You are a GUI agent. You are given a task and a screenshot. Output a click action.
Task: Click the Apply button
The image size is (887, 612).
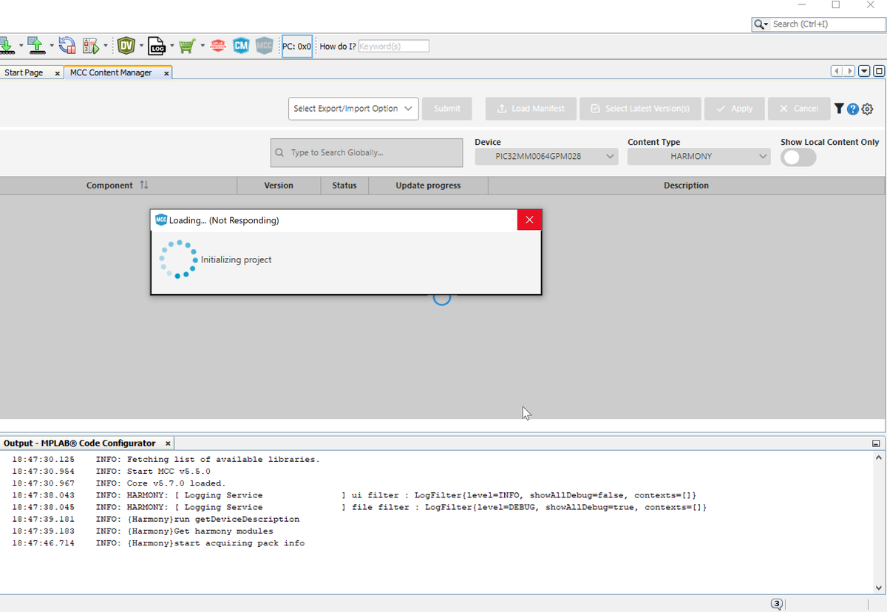[735, 109]
